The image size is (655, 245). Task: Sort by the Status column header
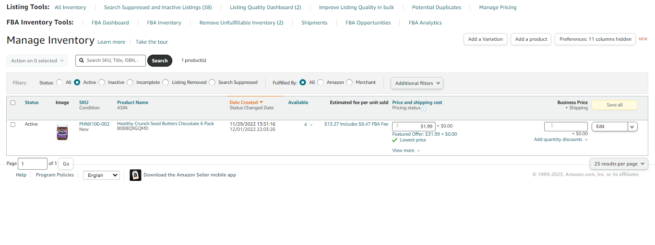32,103
